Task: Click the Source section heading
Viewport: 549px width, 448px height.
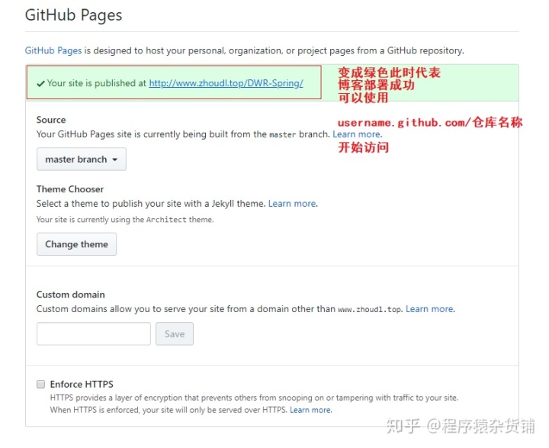Action: pos(51,120)
